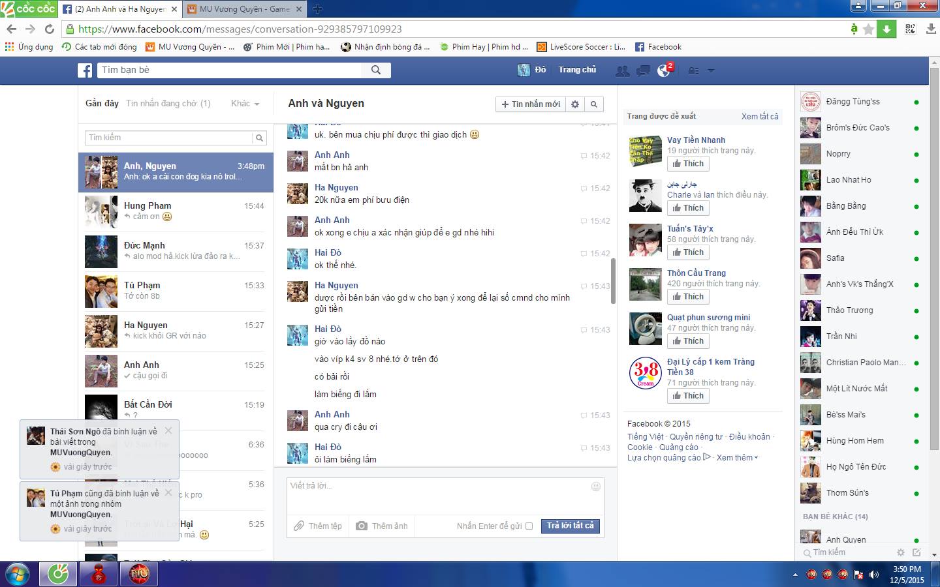Close the Thái Sơn Ngô notification popup
The width and height of the screenshot is (940, 587).
coord(168,430)
